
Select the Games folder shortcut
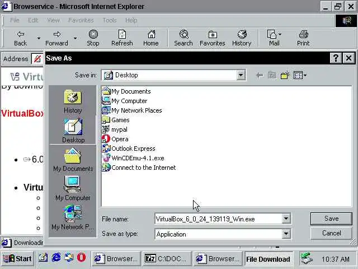tap(116, 120)
